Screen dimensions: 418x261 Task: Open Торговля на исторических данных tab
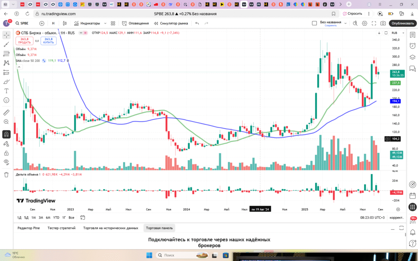[111, 228]
